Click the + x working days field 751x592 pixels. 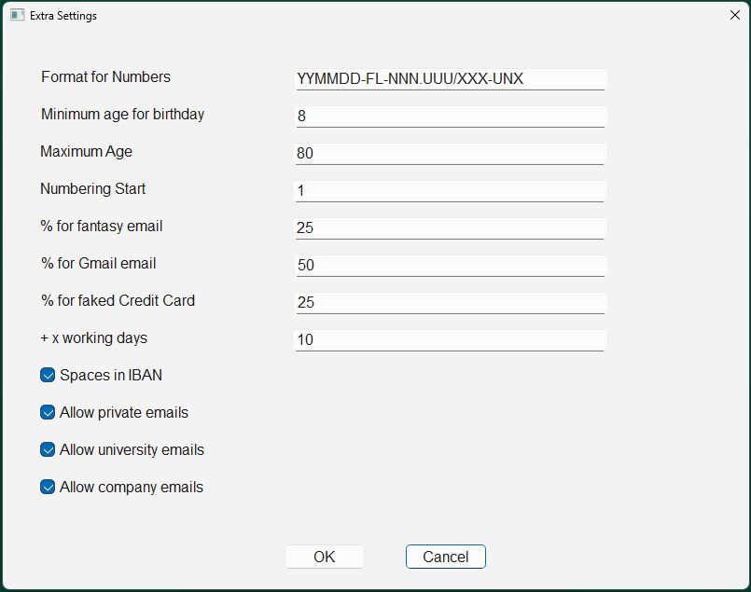(451, 340)
